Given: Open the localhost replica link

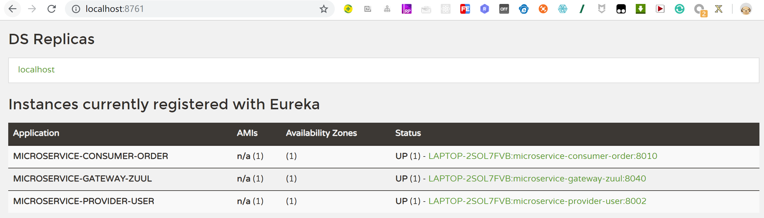Looking at the screenshot, I should [x=36, y=70].
